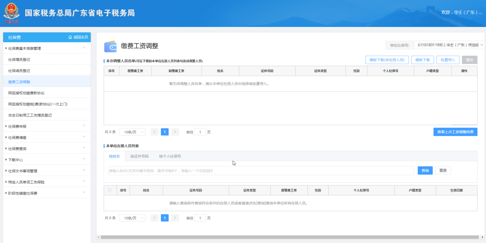The image size is (486, 243).
Task: Click the name search input field
Action: click(x=260, y=171)
